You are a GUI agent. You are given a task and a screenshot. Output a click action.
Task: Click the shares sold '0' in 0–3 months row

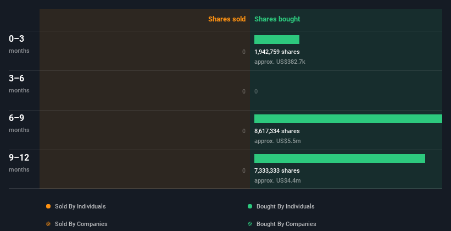tap(244, 52)
